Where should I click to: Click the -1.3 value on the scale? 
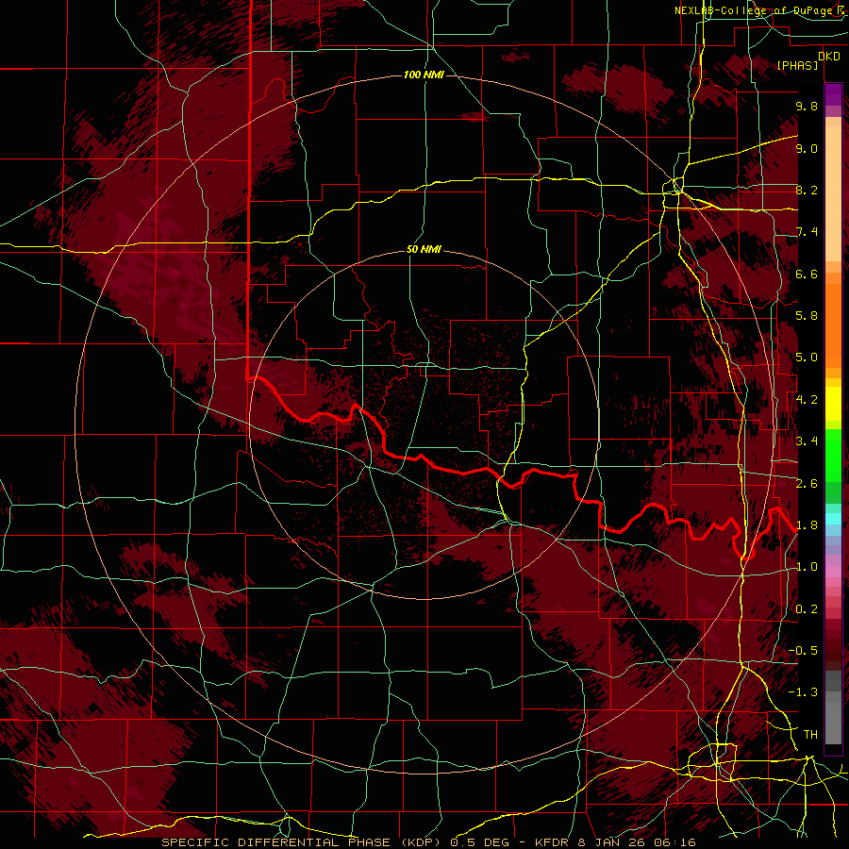tap(803, 692)
